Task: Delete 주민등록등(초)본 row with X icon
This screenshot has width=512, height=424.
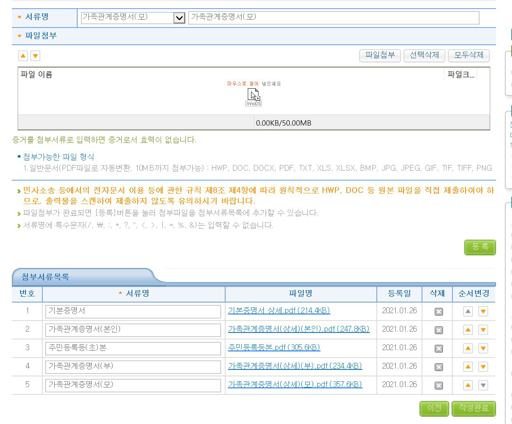Action: point(439,348)
